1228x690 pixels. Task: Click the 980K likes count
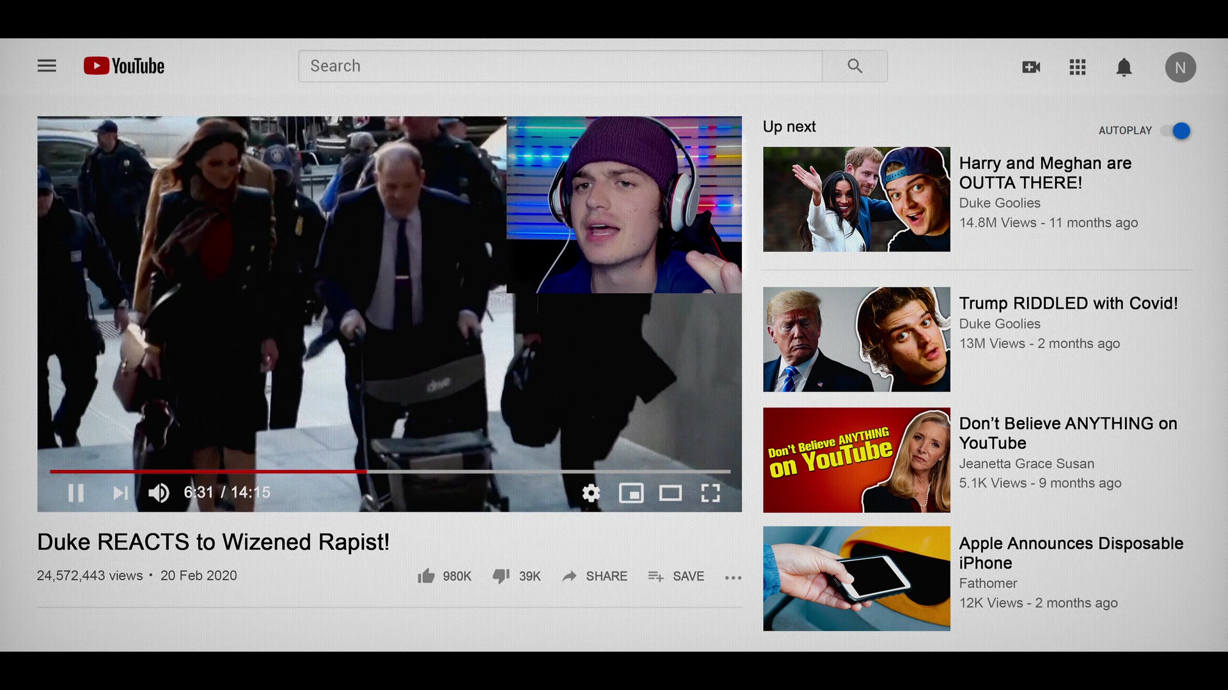pyautogui.click(x=457, y=576)
